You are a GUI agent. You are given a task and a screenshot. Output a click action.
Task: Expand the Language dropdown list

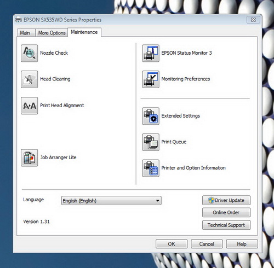click(x=111, y=201)
